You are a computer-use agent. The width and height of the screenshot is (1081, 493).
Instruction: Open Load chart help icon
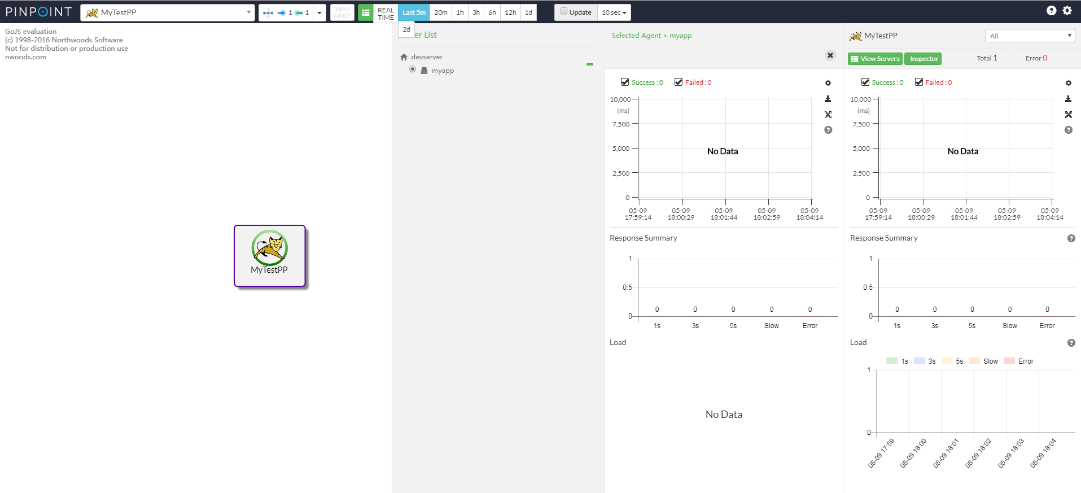pyautogui.click(x=1071, y=343)
